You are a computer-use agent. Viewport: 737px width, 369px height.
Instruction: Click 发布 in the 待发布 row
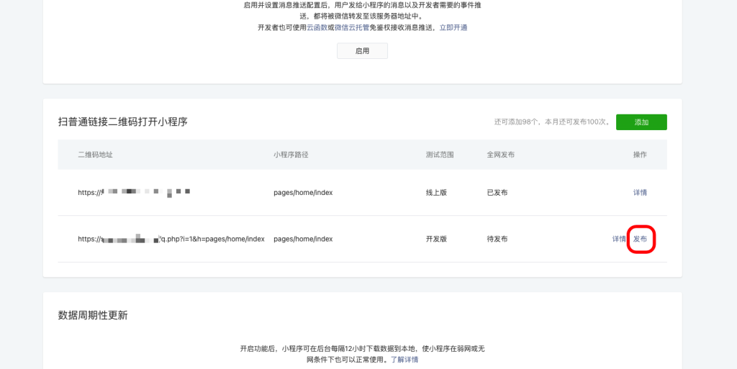pyautogui.click(x=640, y=239)
